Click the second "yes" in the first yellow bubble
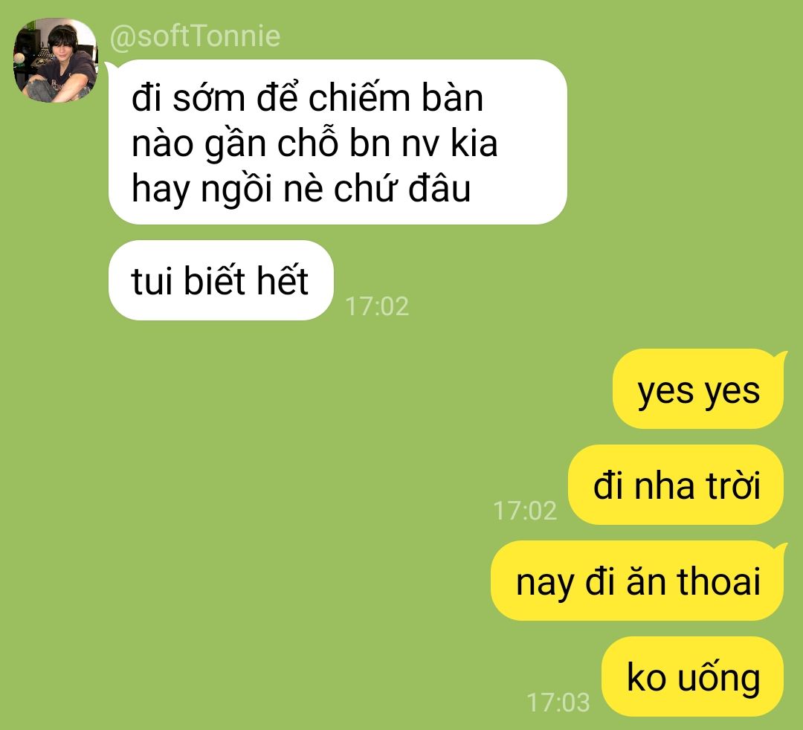Screen dimensions: 803x730 point(732,392)
